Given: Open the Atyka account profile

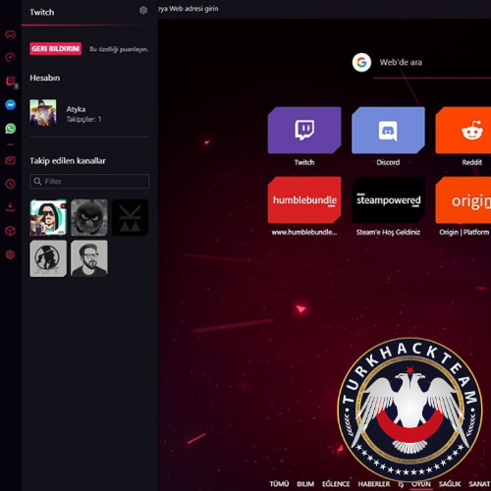Looking at the screenshot, I should [x=66, y=113].
